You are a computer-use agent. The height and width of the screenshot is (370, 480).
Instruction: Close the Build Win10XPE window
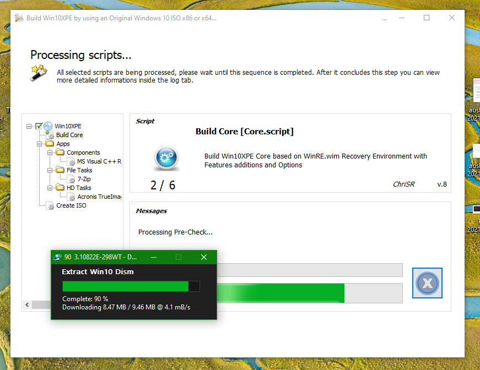(x=452, y=18)
